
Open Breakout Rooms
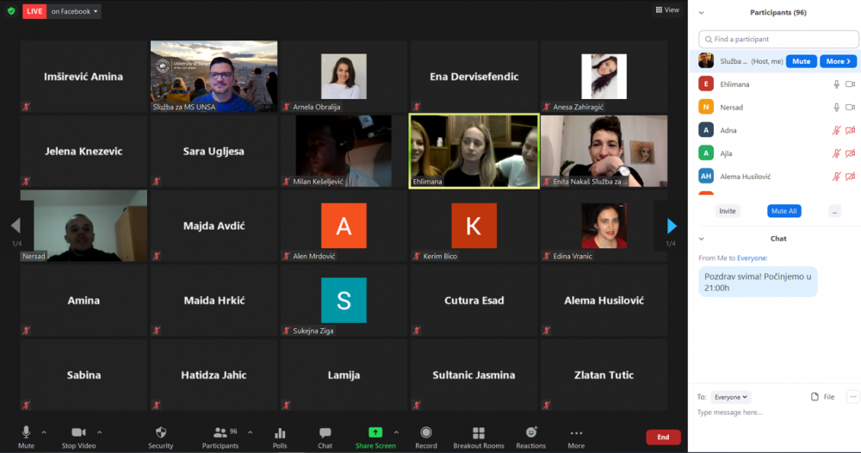coord(479,432)
